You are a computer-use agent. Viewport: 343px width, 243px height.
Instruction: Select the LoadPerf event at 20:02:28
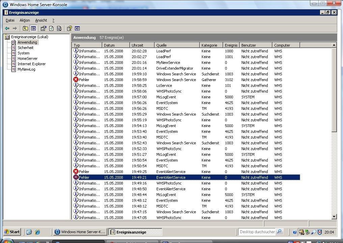click(x=186, y=51)
